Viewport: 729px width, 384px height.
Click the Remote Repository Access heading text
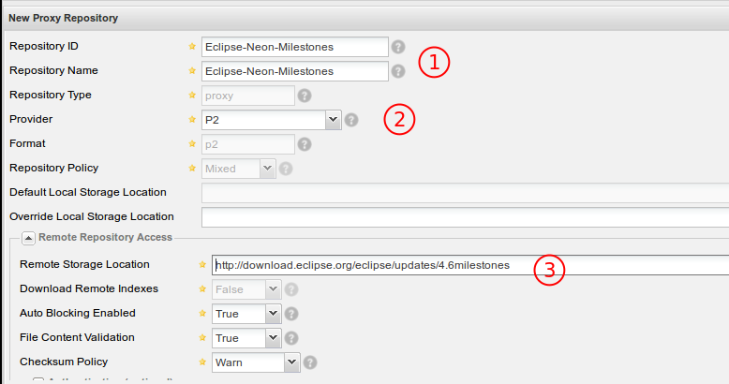pyautogui.click(x=106, y=237)
